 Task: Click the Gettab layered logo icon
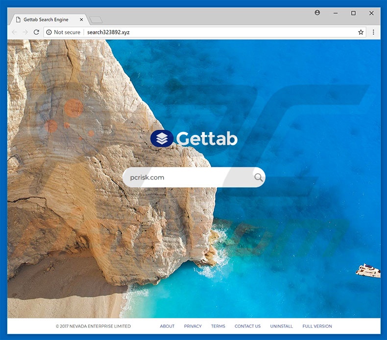162,138
